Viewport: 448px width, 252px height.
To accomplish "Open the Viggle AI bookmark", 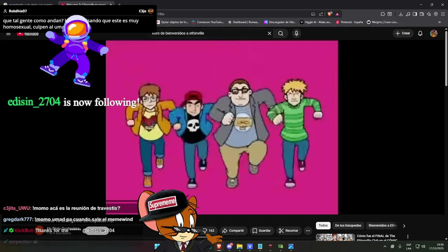I will coord(316,22).
